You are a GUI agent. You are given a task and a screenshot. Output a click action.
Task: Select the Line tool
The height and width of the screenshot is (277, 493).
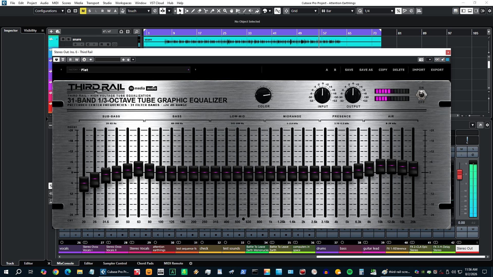[x=244, y=11]
